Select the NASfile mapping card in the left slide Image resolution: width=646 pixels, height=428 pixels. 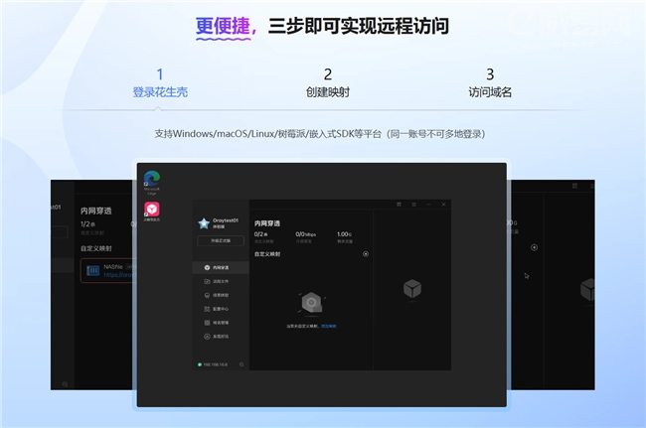108,270
